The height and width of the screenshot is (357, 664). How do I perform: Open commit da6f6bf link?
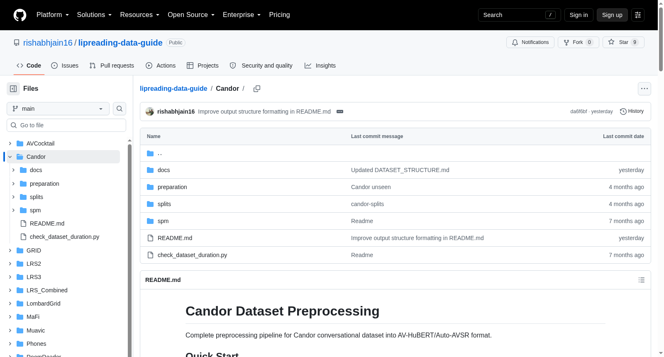(579, 112)
